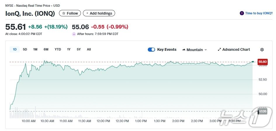
Task: Open the Time to buy IONQ? link
Action: click(259, 13)
